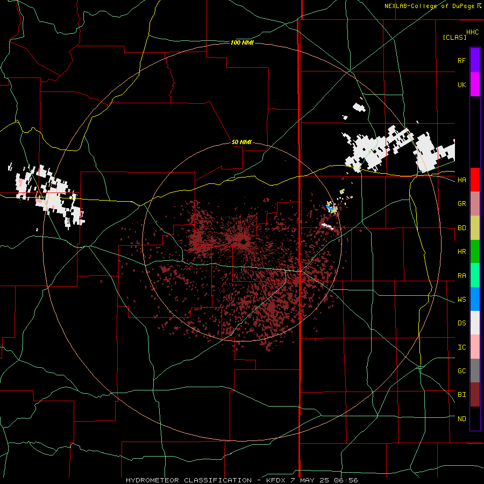Click the ND legend label
The image size is (484, 484).
tap(461, 419)
